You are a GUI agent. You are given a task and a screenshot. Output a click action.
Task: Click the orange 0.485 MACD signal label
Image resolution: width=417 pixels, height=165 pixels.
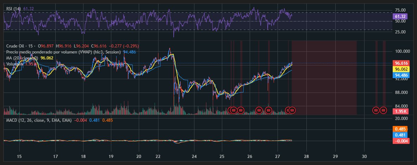pos(400,129)
